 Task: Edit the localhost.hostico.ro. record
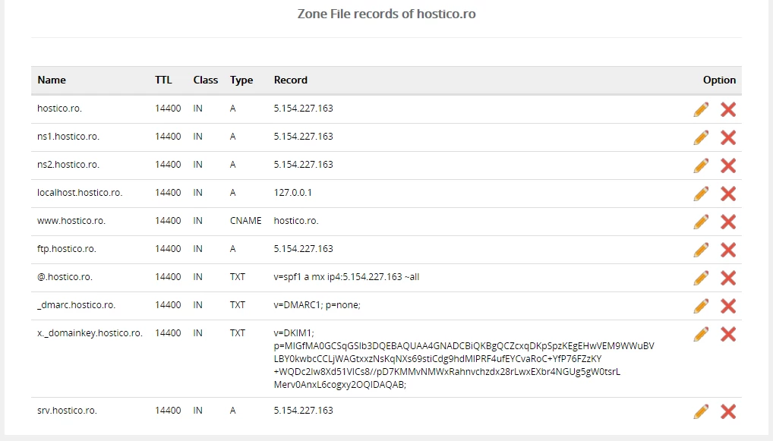tap(700, 194)
